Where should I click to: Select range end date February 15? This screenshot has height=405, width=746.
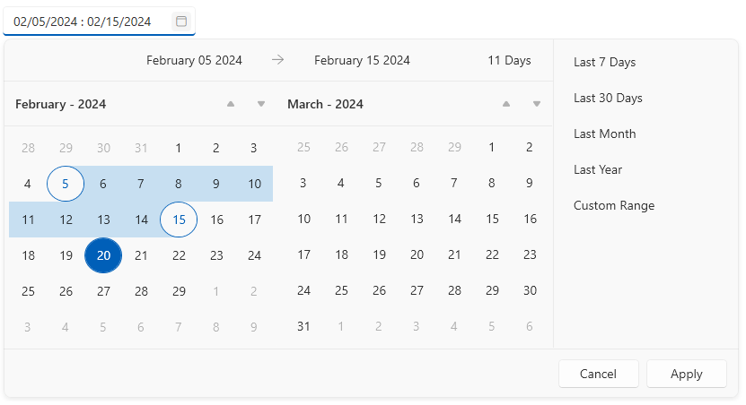[179, 220]
